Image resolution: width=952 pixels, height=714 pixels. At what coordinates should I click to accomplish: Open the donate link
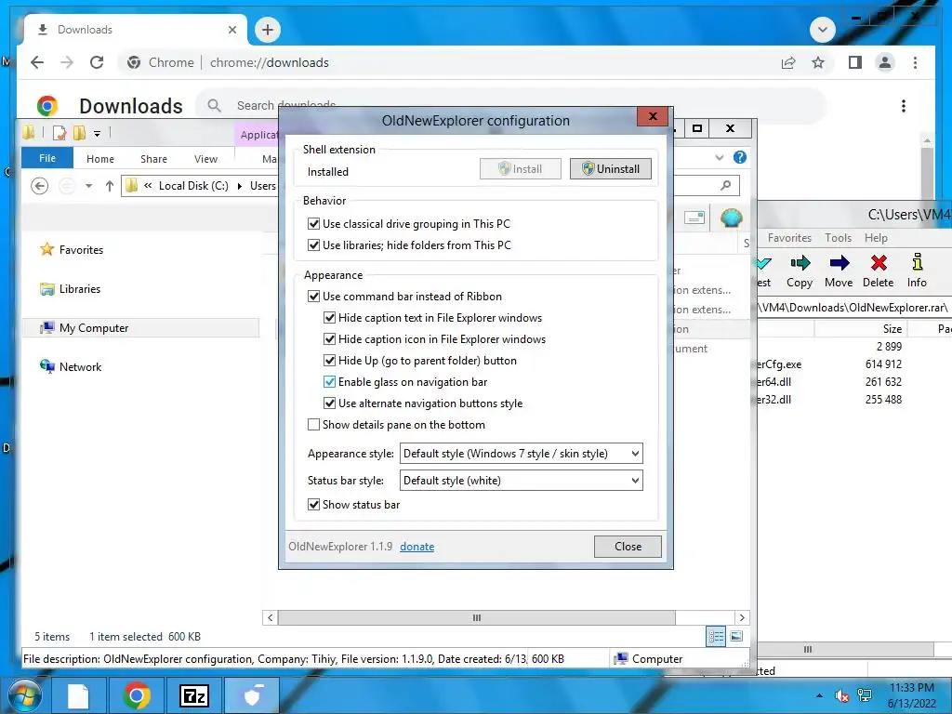pos(417,547)
